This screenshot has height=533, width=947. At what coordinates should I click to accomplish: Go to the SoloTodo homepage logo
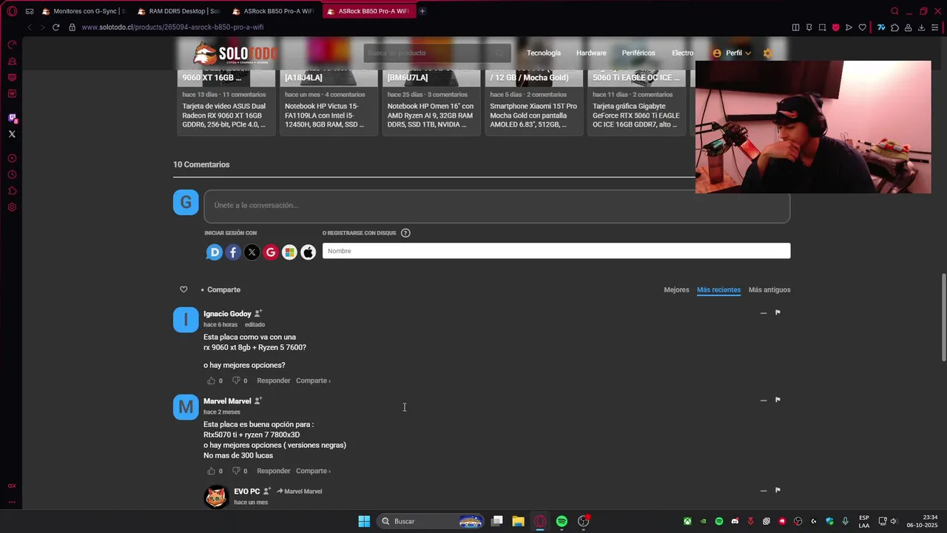pyautogui.click(x=235, y=53)
